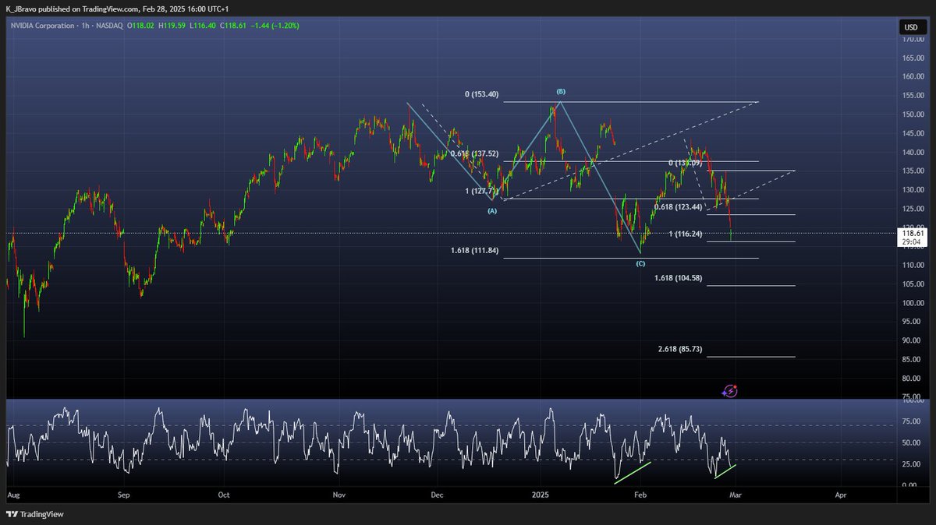Click the 1 (116.24) Fibonacci label

coord(686,234)
